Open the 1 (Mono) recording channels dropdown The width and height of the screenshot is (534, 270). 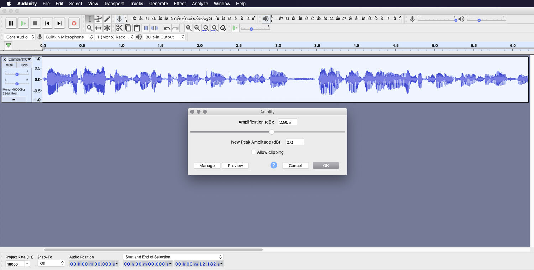click(115, 37)
